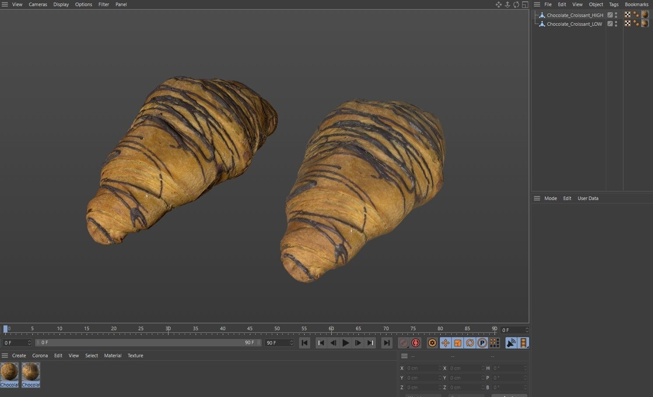The image size is (653, 397).
Task: Open the Corona menu in Material Manager
Action: click(40, 356)
